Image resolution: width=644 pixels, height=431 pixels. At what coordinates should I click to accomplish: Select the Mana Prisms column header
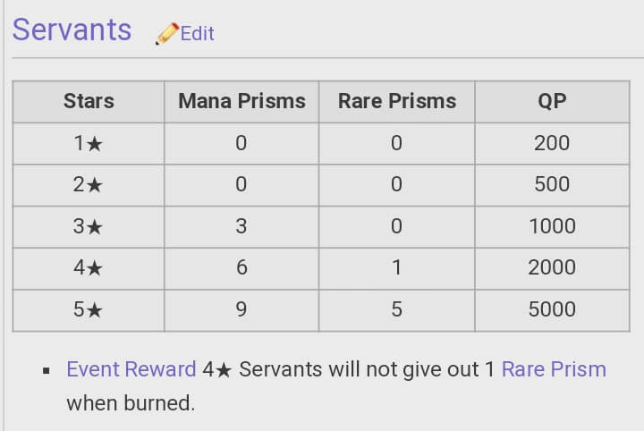click(241, 102)
